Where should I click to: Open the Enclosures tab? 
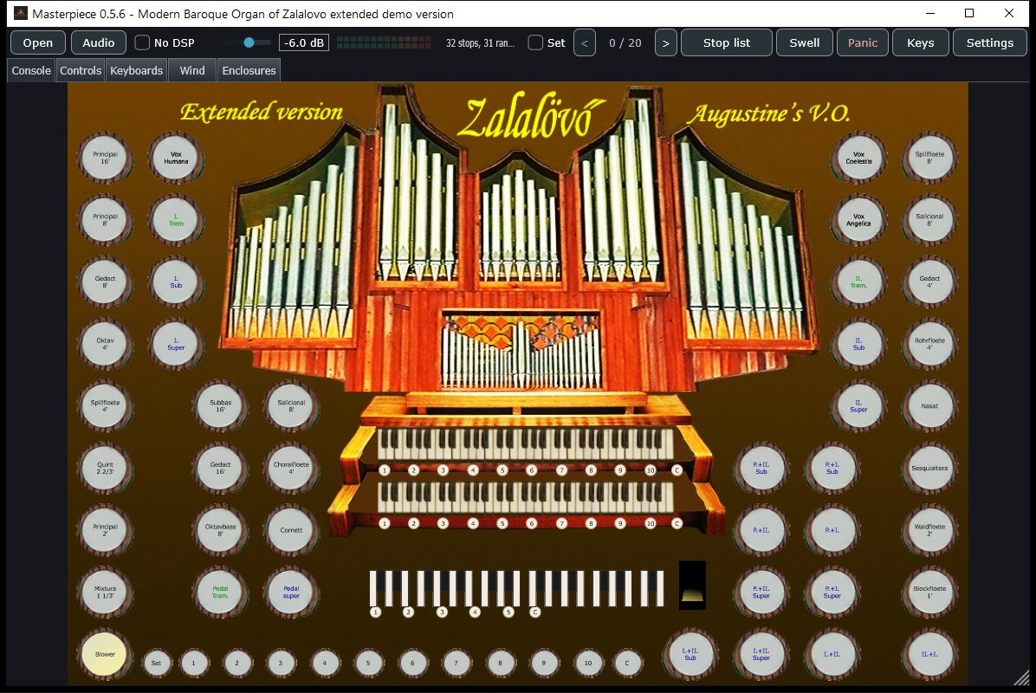(x=249, y=71)
